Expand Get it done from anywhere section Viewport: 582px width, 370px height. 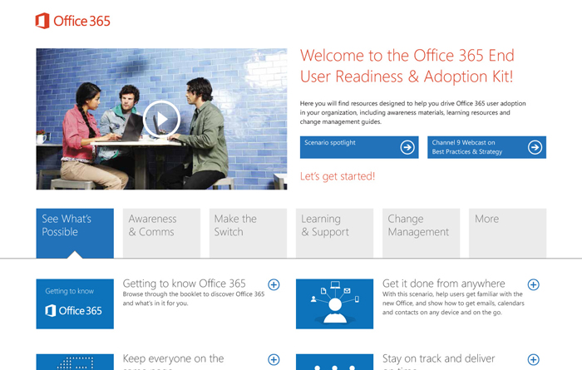point(534,284)
